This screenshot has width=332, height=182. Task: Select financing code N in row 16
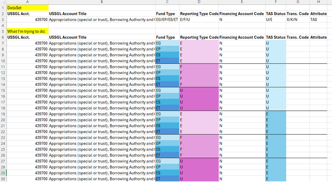click(x=242, y=96)
